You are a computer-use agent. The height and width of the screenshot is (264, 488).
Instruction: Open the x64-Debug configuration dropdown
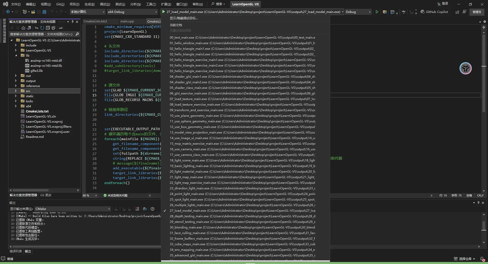[x=132, y=12]
